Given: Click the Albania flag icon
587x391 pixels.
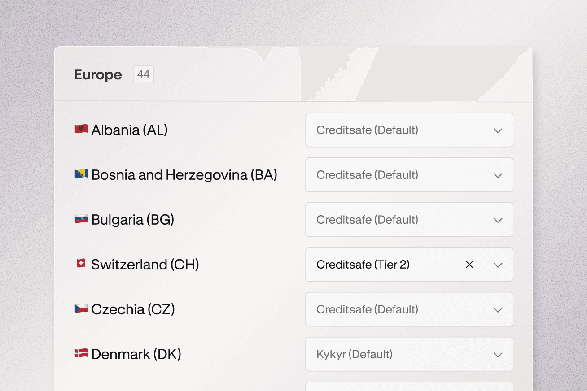Looking at the screenshot, I should [81, 129].
